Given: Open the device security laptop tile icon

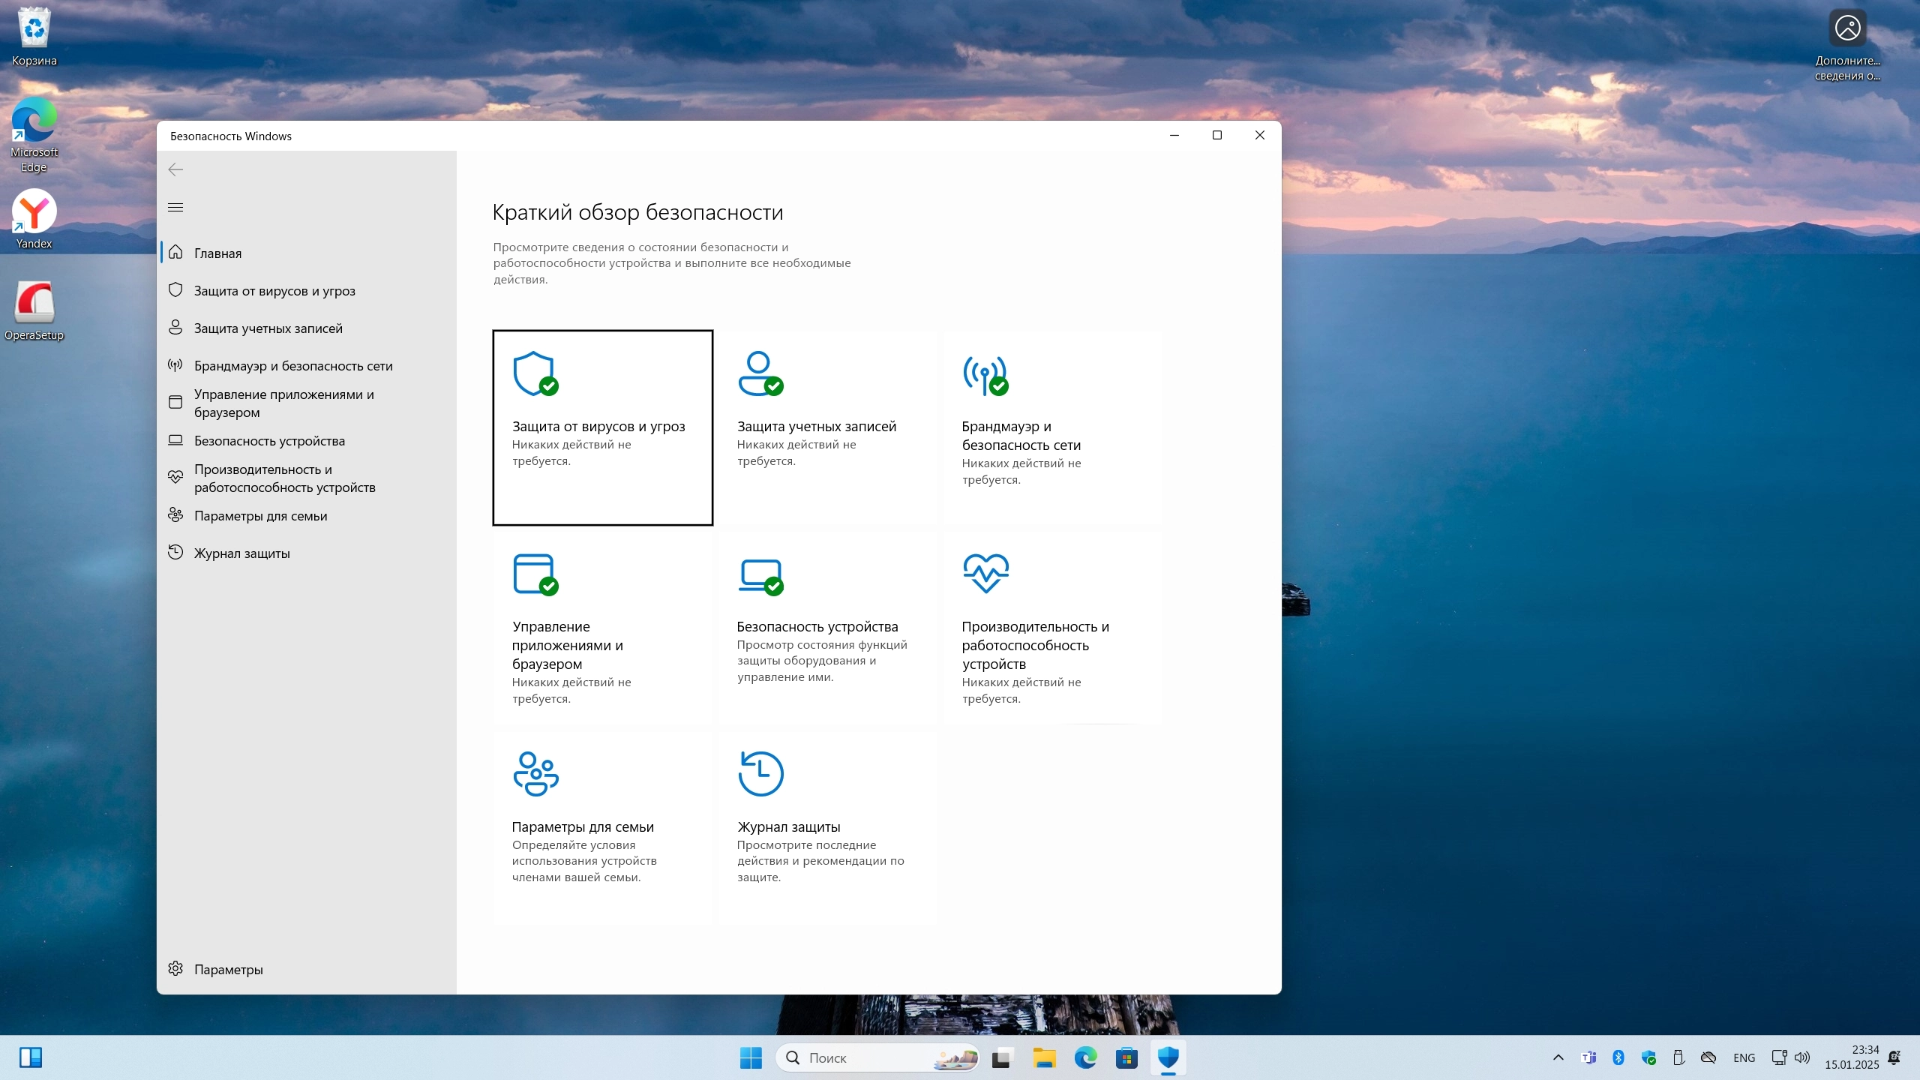Looking at the screenshot, I should click(760, 575).
